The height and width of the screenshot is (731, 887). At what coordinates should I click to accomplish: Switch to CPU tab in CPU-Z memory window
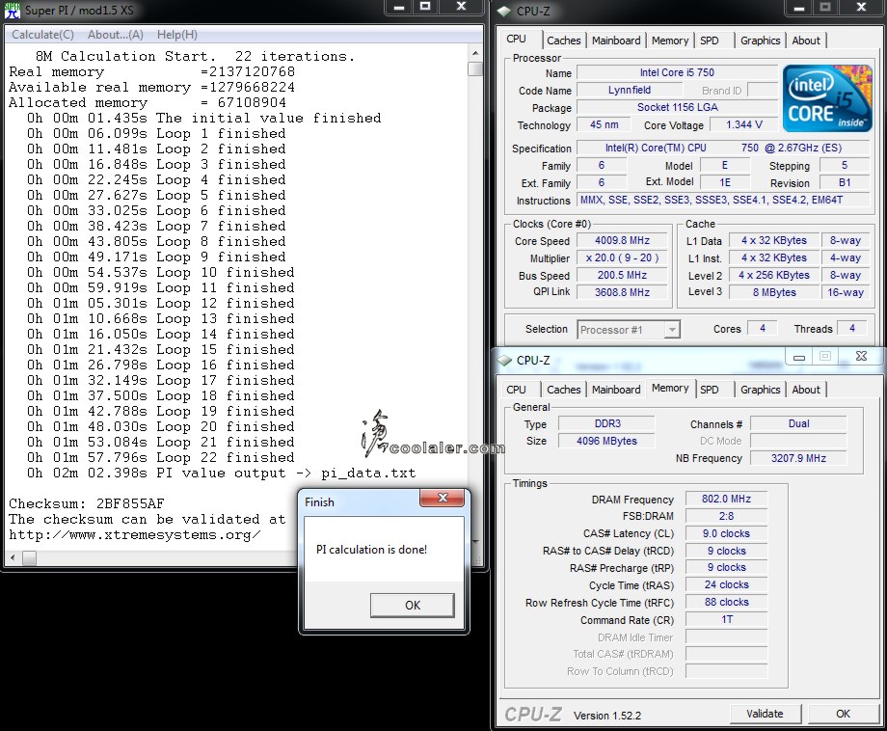pos(516,390)
